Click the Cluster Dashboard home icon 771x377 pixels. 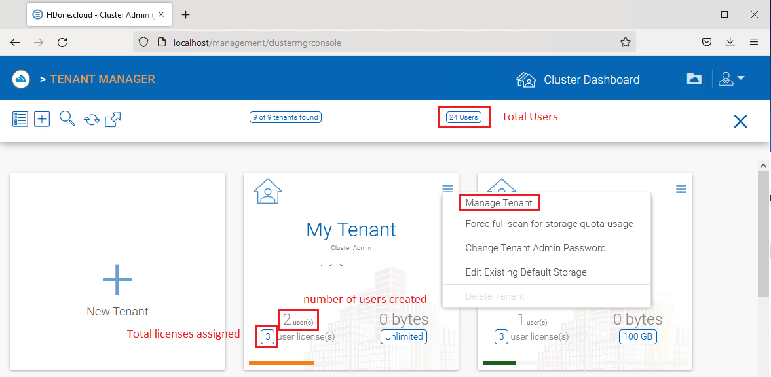pyautogui.click(x=526, y=79)
